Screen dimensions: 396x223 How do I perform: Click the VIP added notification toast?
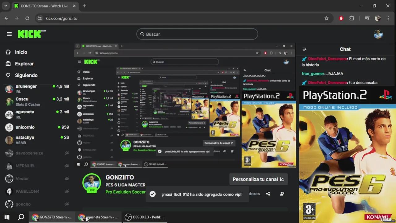point(197,194)
